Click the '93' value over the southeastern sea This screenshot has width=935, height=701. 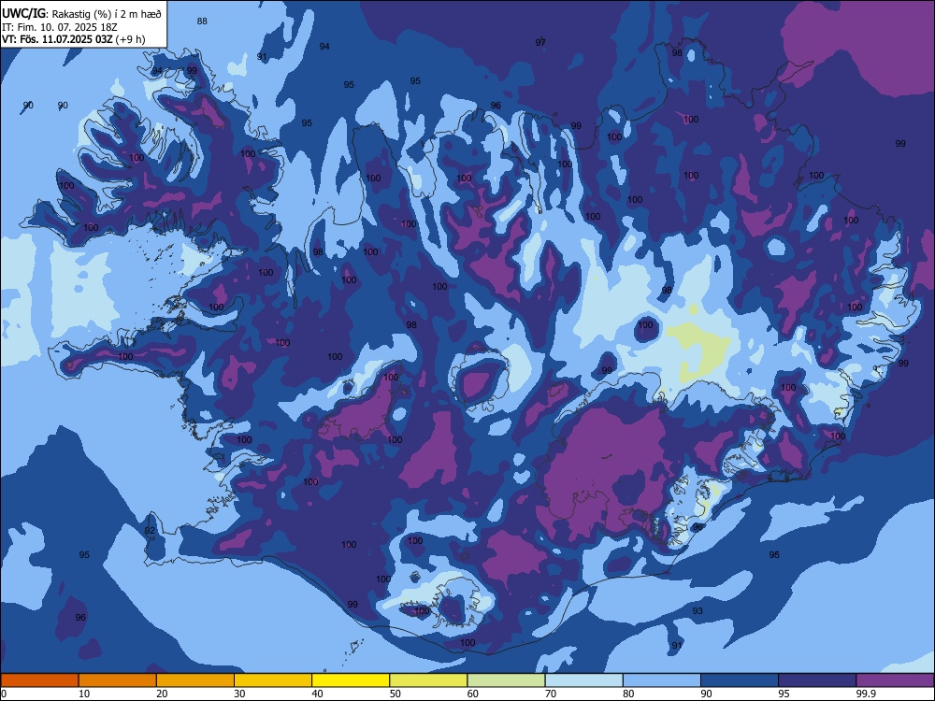tap(698, 610)
